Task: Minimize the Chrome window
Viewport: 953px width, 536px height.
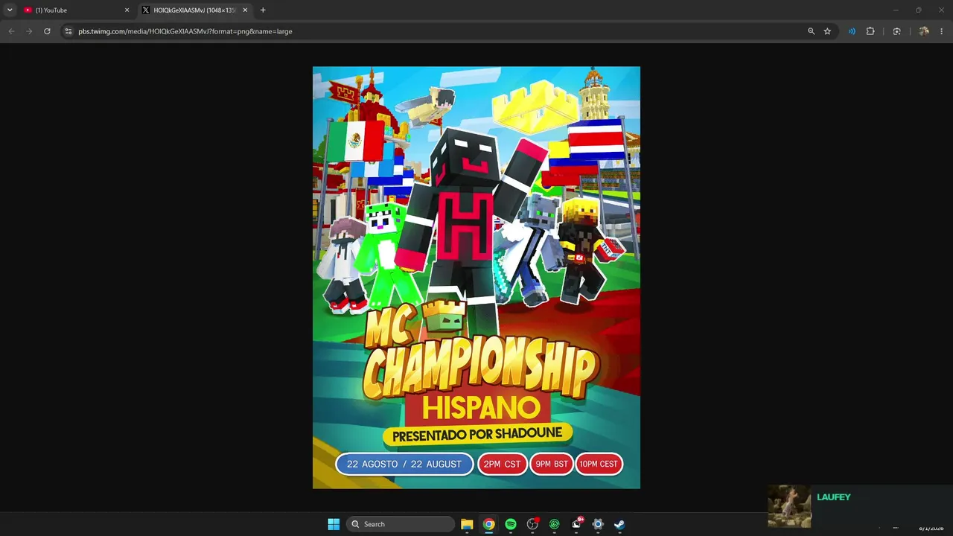Action: 896,10
